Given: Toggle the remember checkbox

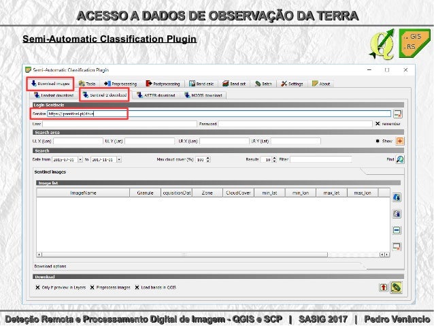Looking at the screenshot, I should pyautogui.click(x=378, y=124).
